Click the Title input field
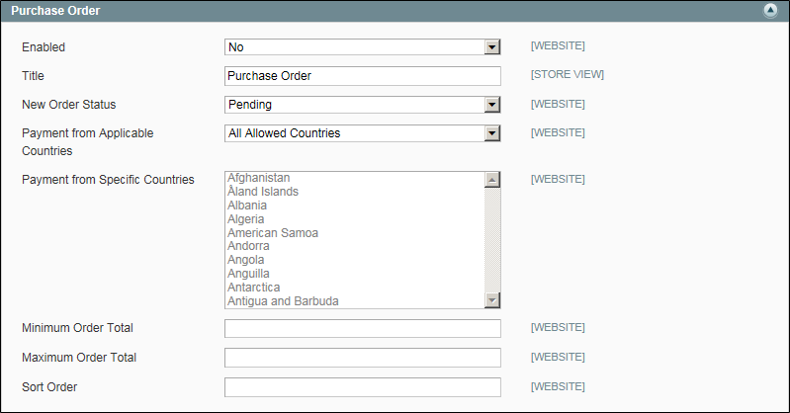 [x=362, y=75]
